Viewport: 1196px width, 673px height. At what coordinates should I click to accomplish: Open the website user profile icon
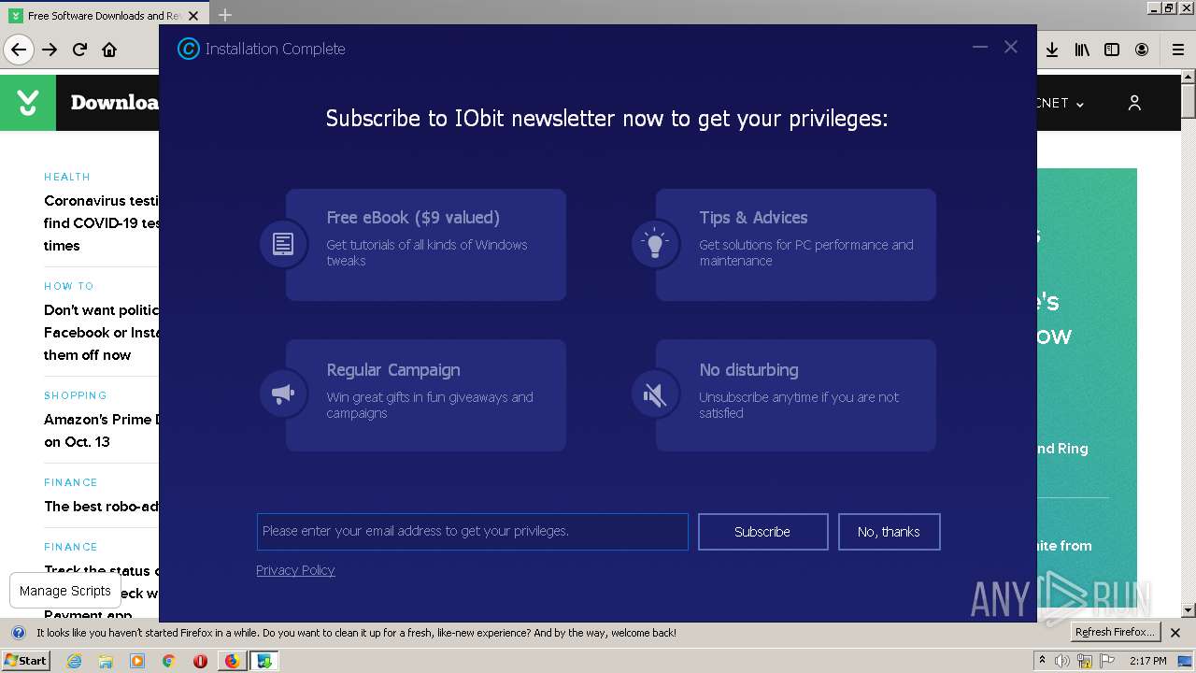pos(1134,103)
